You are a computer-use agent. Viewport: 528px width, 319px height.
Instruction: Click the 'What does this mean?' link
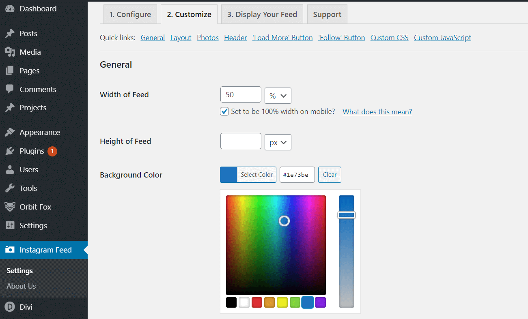pyautogui.click(x=377, y=111)
